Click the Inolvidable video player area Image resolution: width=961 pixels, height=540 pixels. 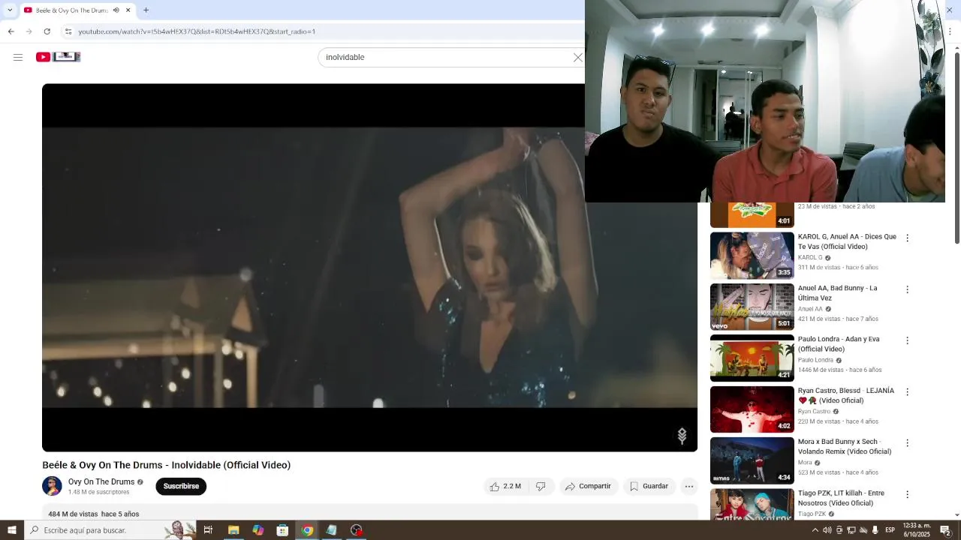[369, 268]
